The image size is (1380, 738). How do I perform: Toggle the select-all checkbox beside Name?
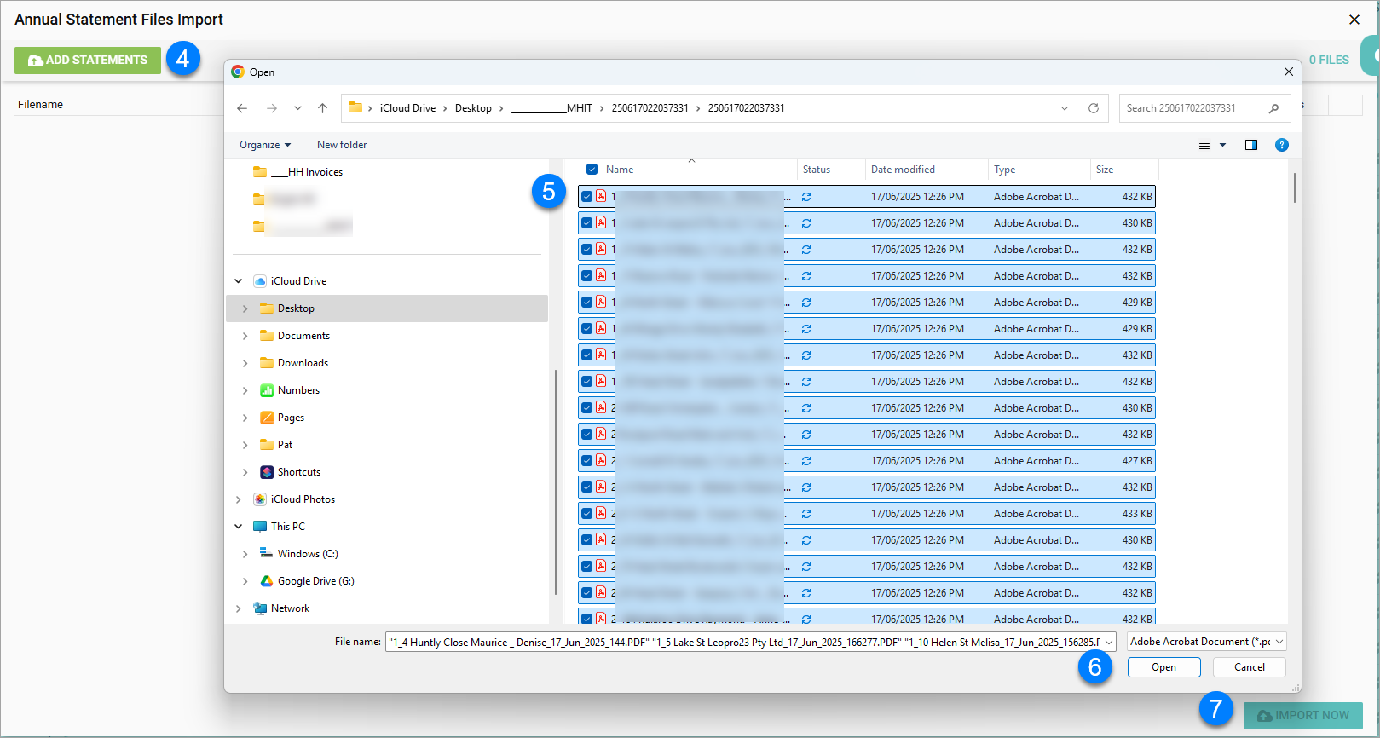[x=592, y=170]
